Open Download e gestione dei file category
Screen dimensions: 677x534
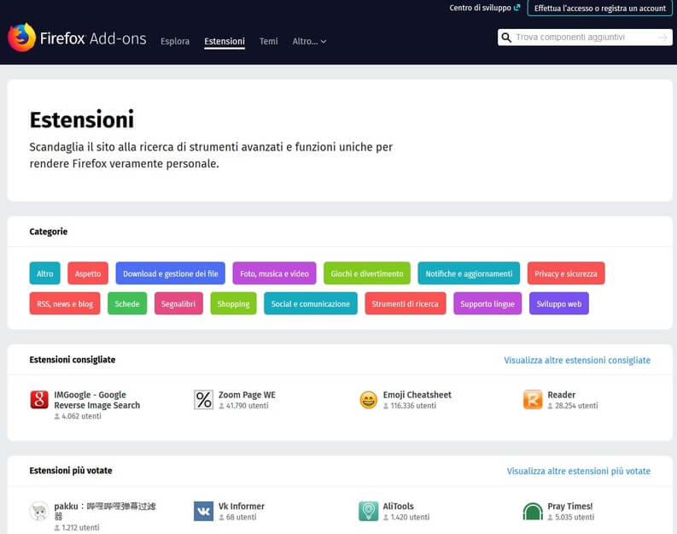coord(170,273)
